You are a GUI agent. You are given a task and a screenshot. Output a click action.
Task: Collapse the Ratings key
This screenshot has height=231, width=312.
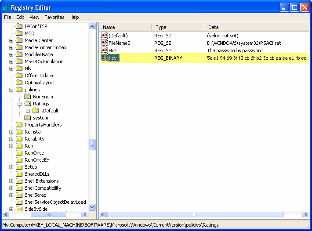coord(19,104)
